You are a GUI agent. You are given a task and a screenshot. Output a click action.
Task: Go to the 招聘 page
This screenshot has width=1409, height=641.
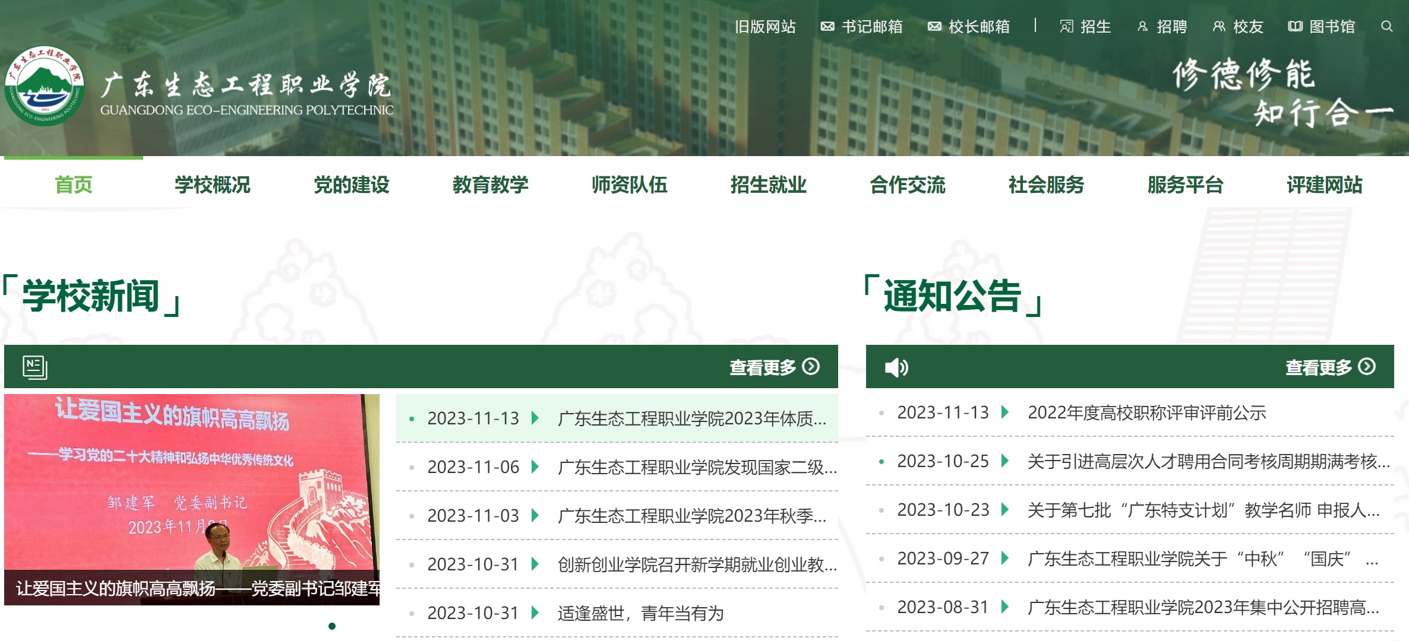1171,27
